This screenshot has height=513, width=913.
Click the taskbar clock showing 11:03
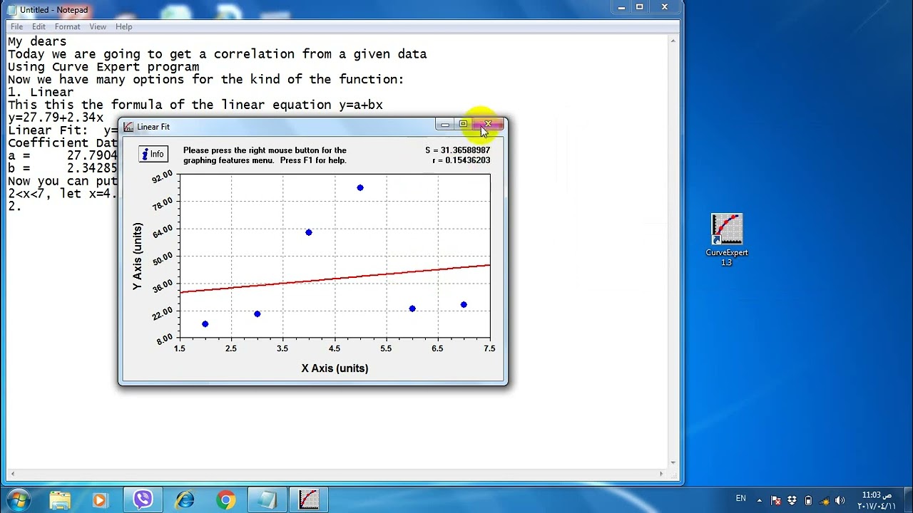click(x=877, y=500)
